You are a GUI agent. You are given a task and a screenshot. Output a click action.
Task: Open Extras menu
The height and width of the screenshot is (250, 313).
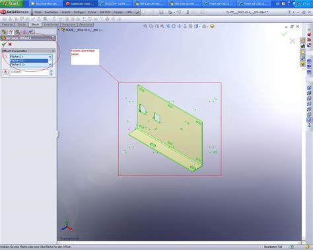pos(92,13)
